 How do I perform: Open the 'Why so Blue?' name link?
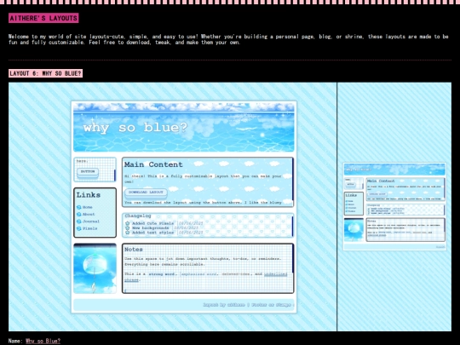(43, 341)
